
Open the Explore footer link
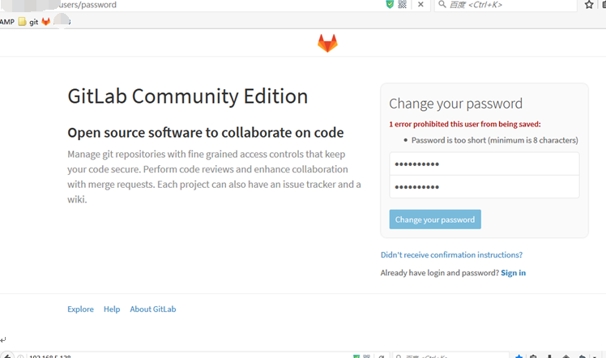[80, 309]
